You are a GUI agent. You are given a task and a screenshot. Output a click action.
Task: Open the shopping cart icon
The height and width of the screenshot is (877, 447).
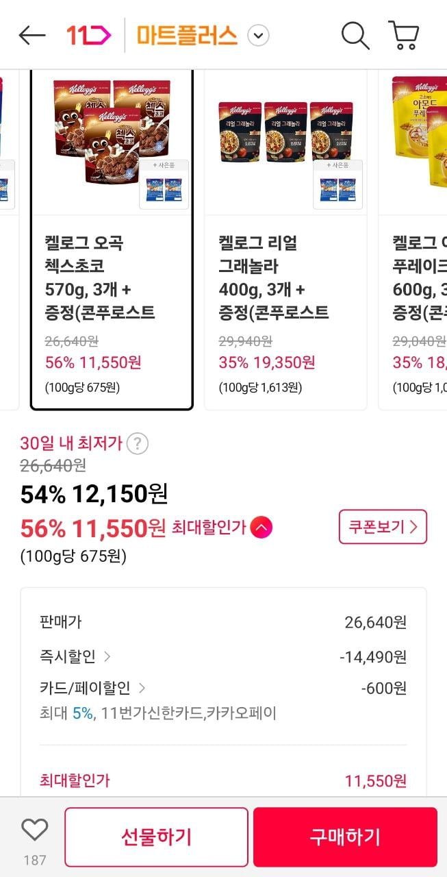coord(404,36)
